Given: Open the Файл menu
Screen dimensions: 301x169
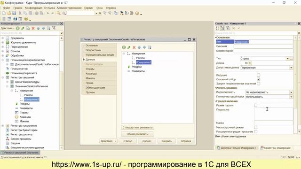Looking at the screenshot, I should [x=6, y=8].
